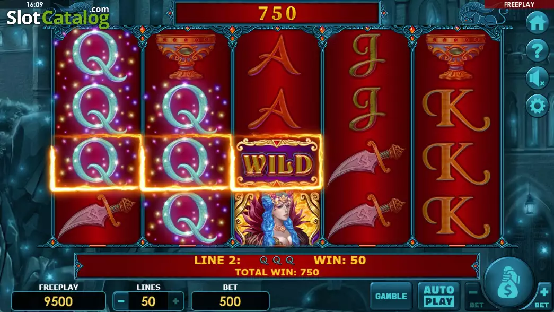The width and height of the screenshot is (554, 312).
Task: Open the home lobby icon
Action: point(537,23)
